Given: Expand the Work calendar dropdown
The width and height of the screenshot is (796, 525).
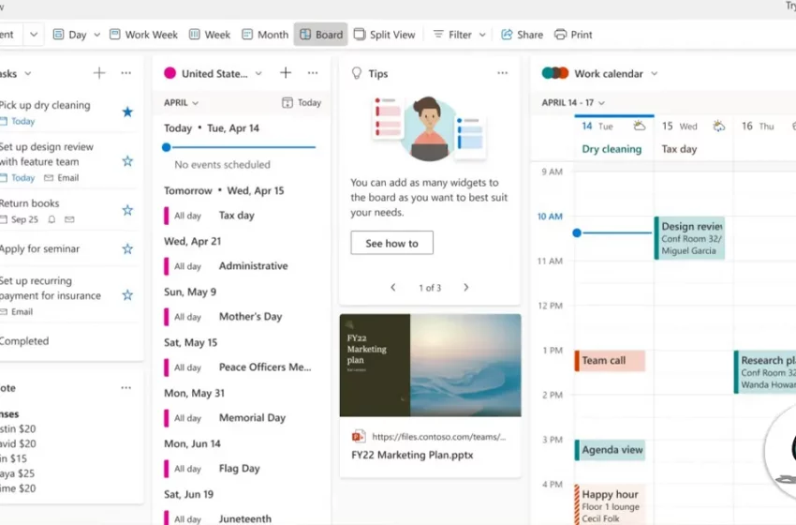Looking at the screenshot, I should [654, 73].
